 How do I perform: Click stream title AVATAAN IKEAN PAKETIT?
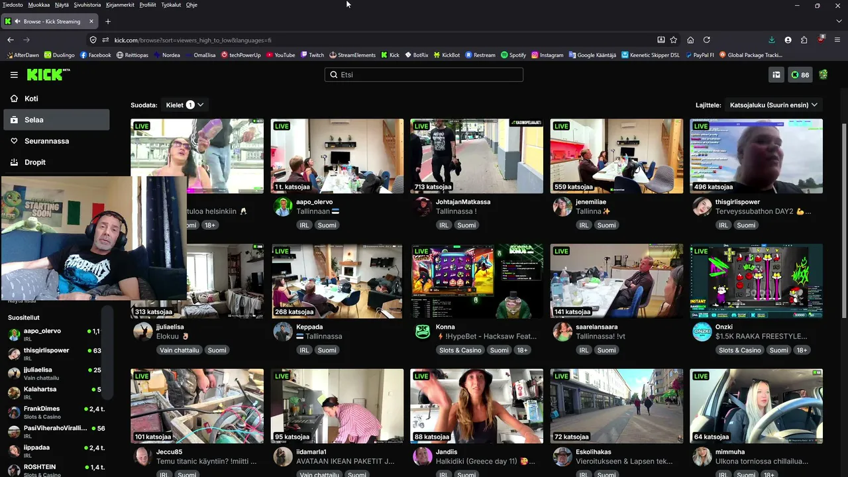click(345, 462)
